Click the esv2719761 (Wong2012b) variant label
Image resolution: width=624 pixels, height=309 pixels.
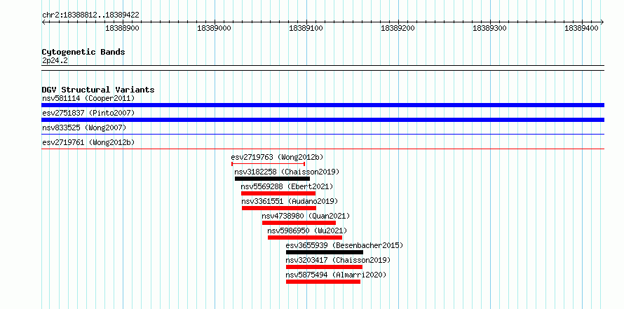(87, 142)
